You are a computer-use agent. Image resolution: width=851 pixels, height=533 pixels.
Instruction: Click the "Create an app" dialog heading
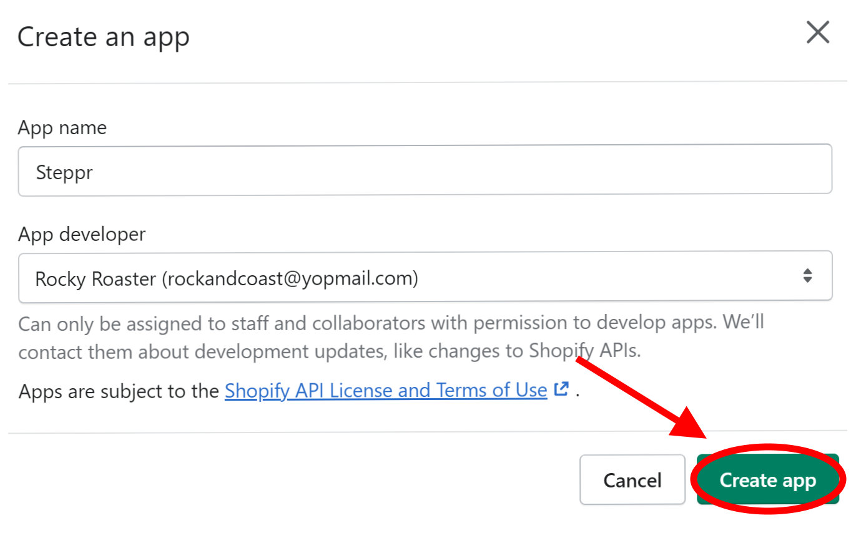click(x=103, y=37)
